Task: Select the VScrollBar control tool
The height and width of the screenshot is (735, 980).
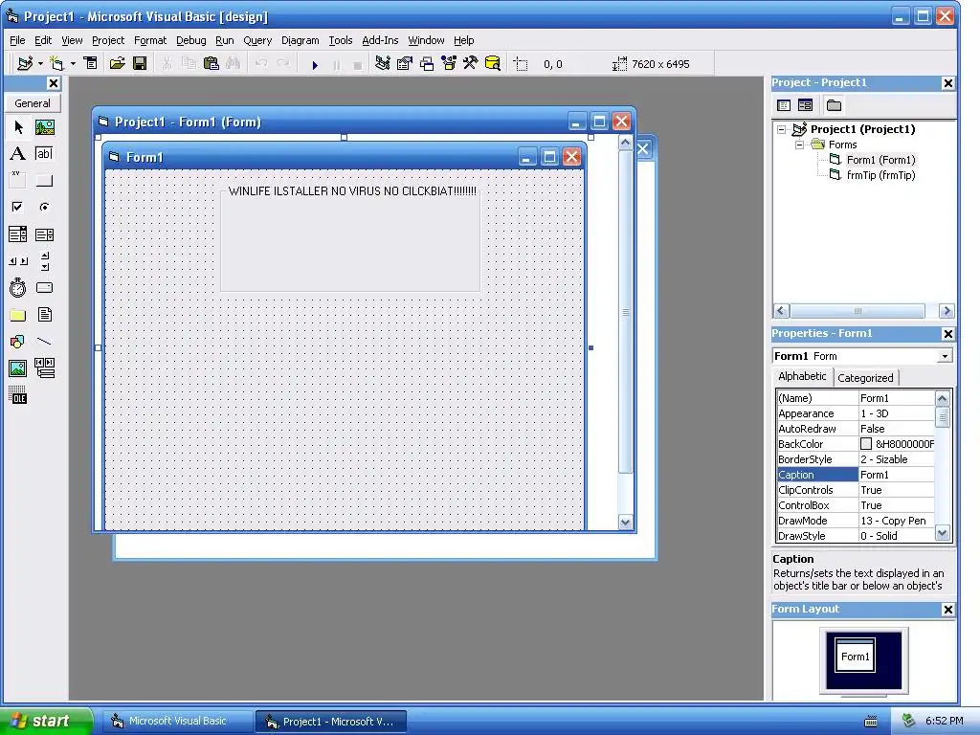Action: (x=44, y=261)
